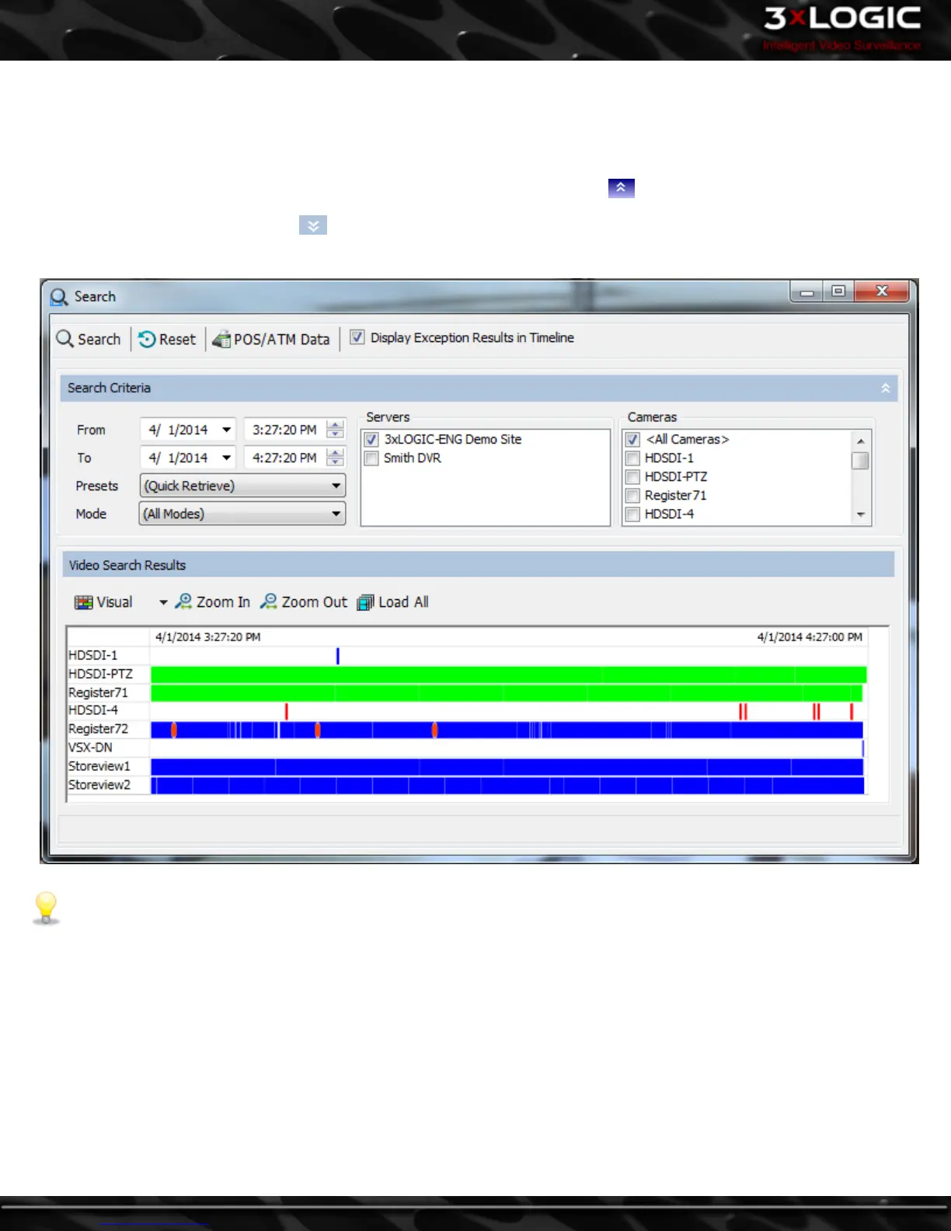Open the From date dropdown calendar
This screenshot has width=951, height=1231.
226,430
